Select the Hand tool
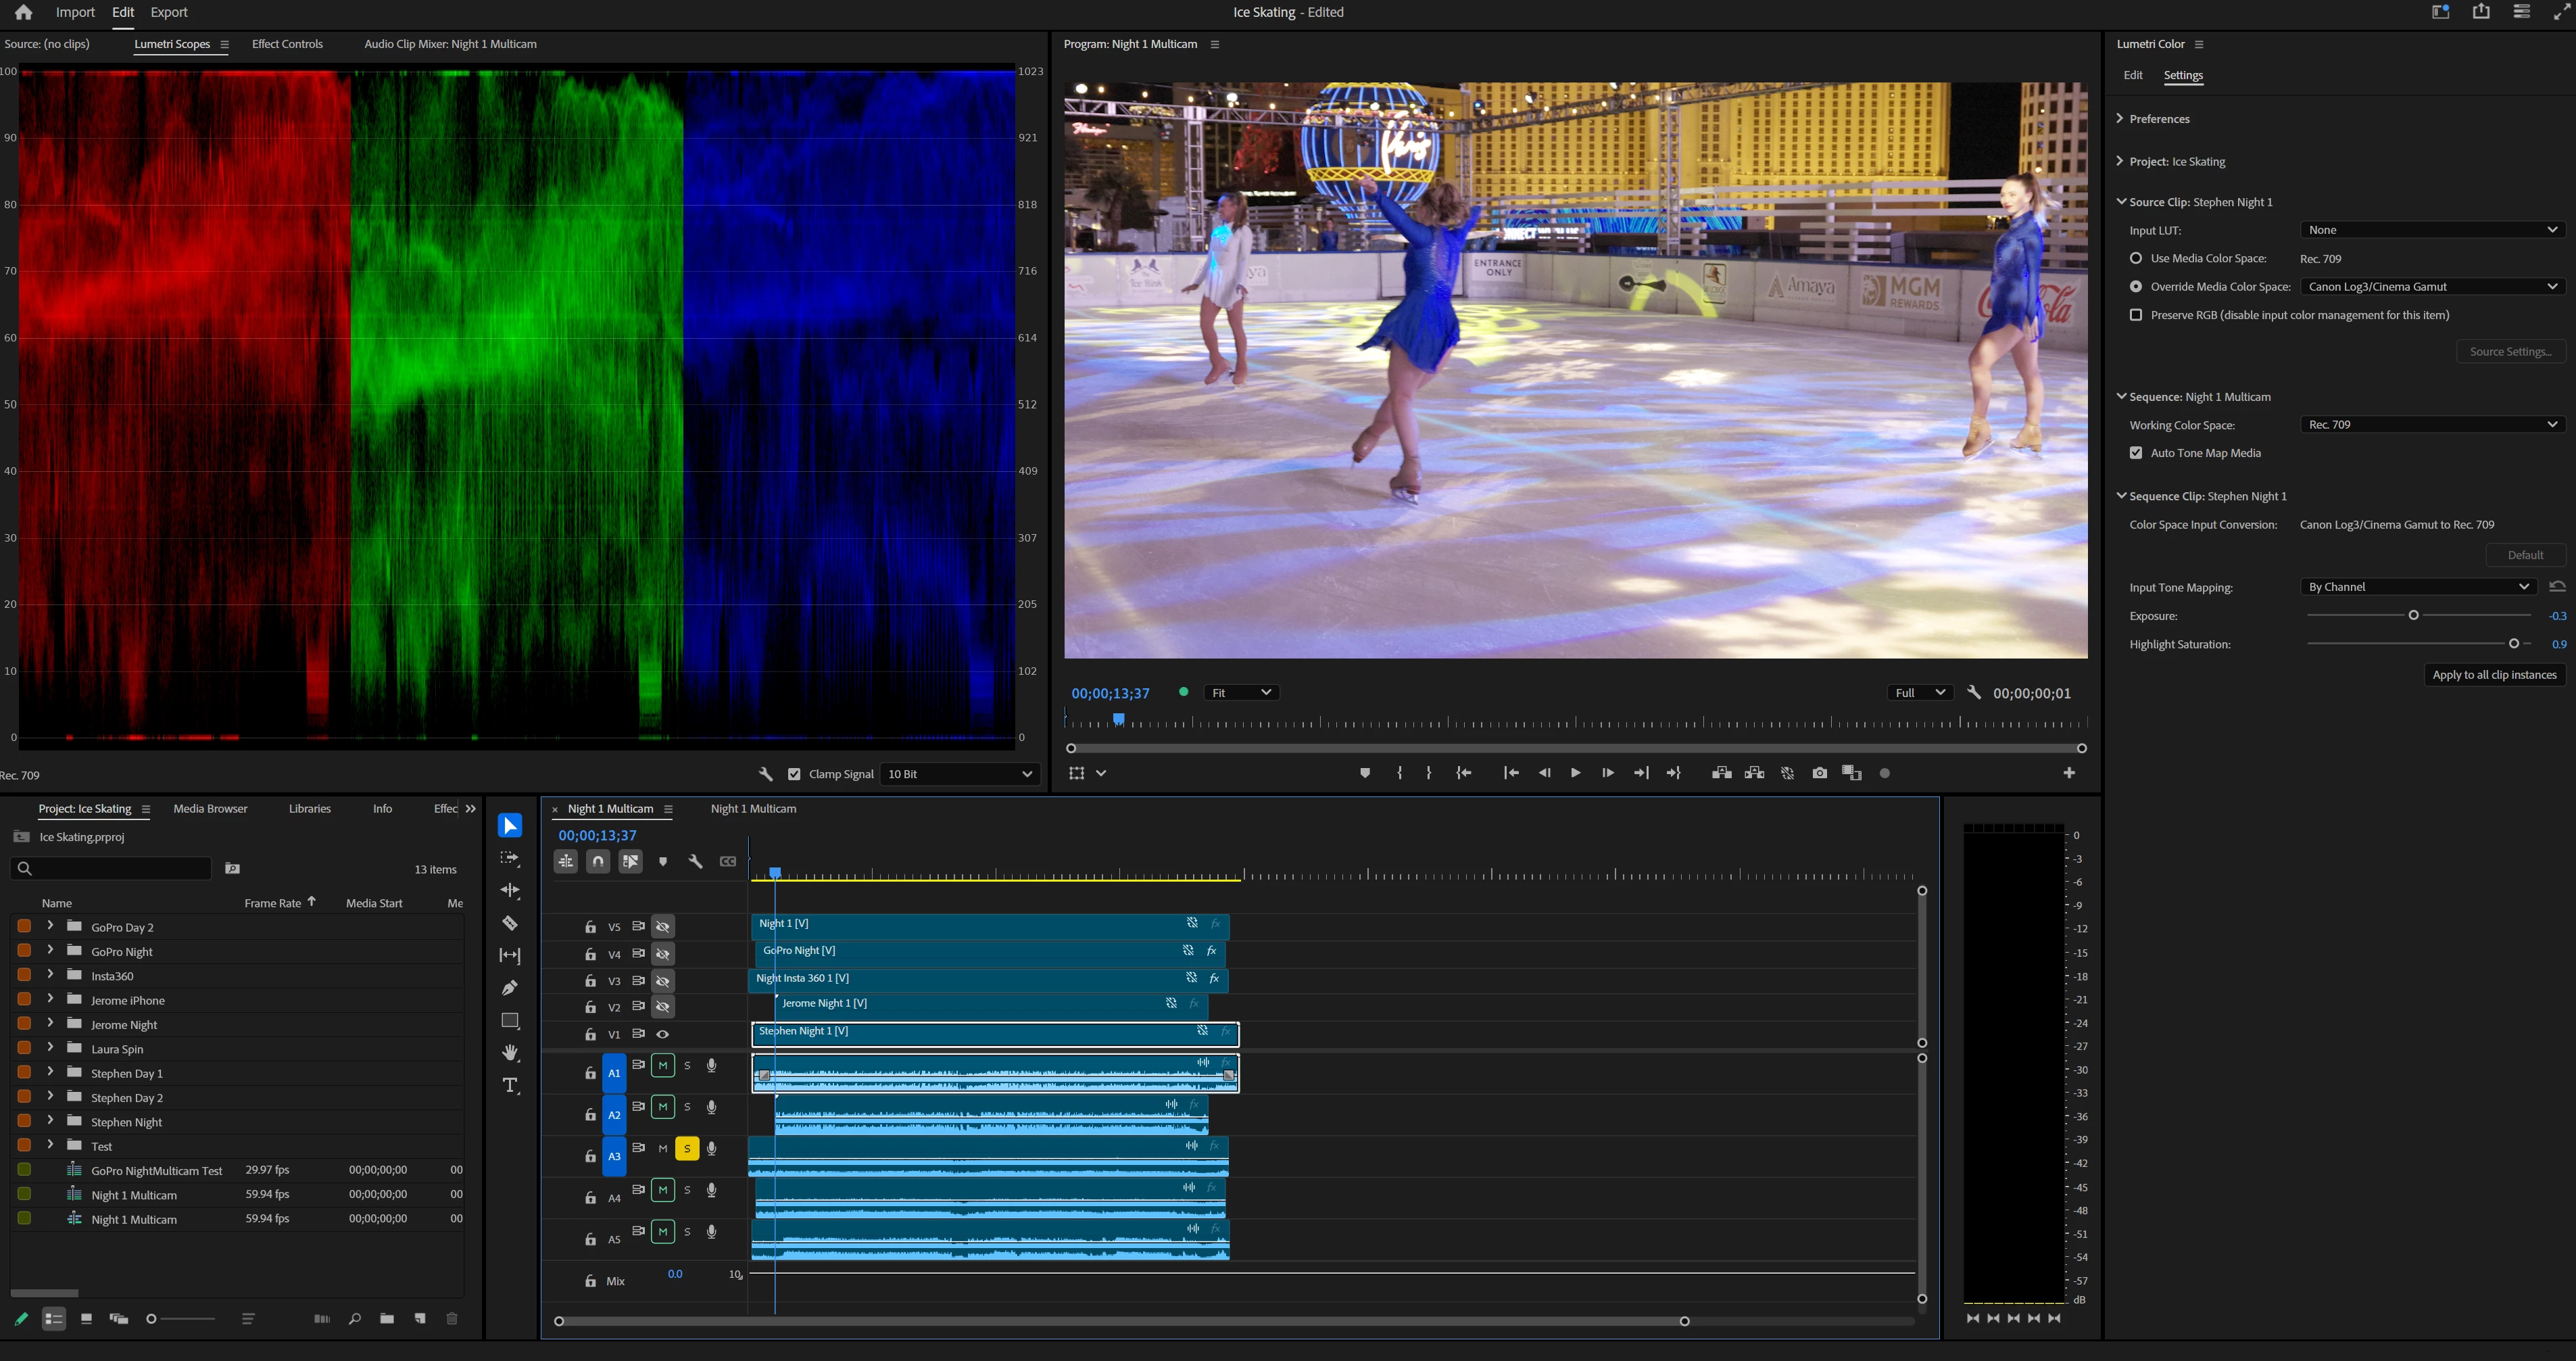 point(510,1052)
